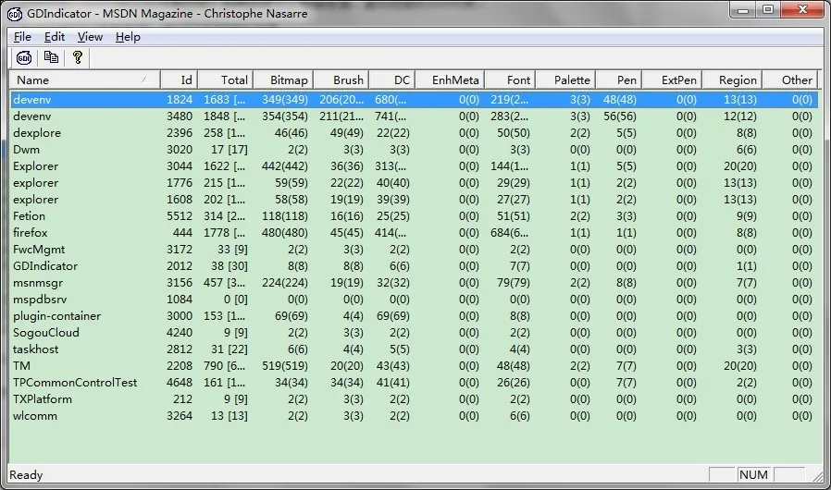
Task: Click the window resize grip corner
Action: (818, 476)
